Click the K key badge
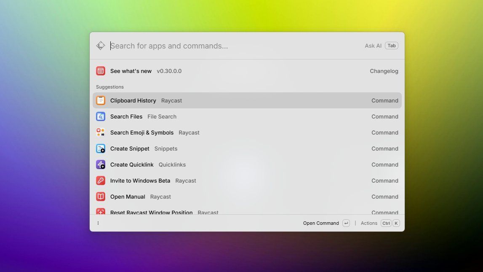The height and width of the screenshot is (272, 483). click(396, 223)
